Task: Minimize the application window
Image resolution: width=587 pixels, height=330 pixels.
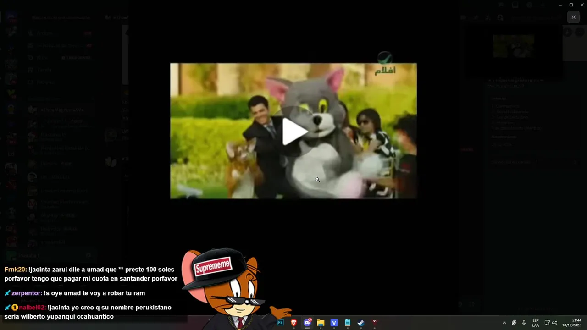Action: click(560, 5)
